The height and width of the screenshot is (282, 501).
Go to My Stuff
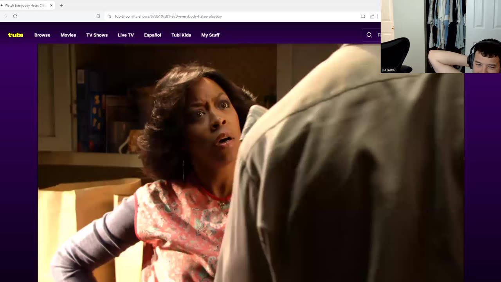pyautogui.click(x=210, y=35)
